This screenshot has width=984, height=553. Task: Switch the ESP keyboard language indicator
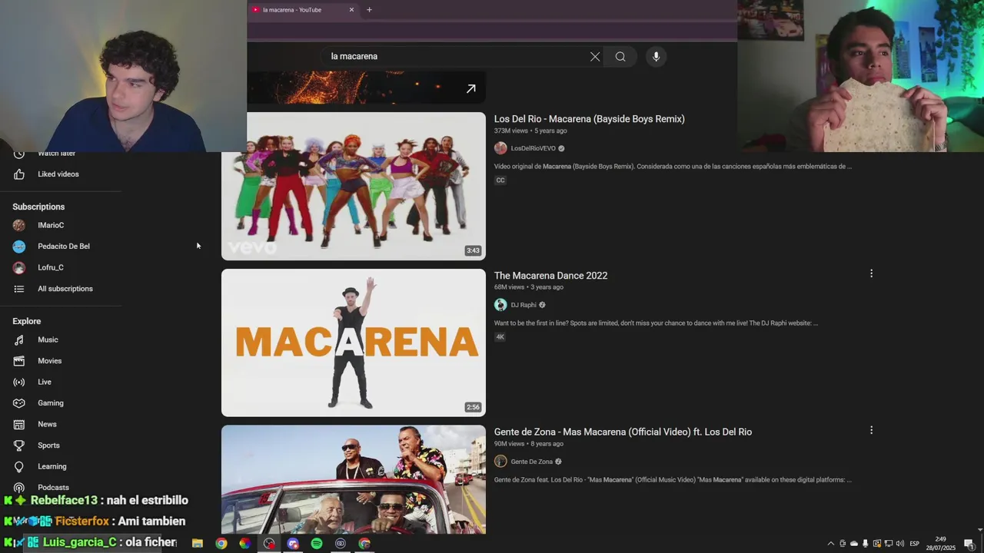[x=915, y=544]
